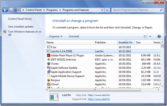
Task: Click the horizontal scrollbar right arrow
Action: [x=159, y=90]
